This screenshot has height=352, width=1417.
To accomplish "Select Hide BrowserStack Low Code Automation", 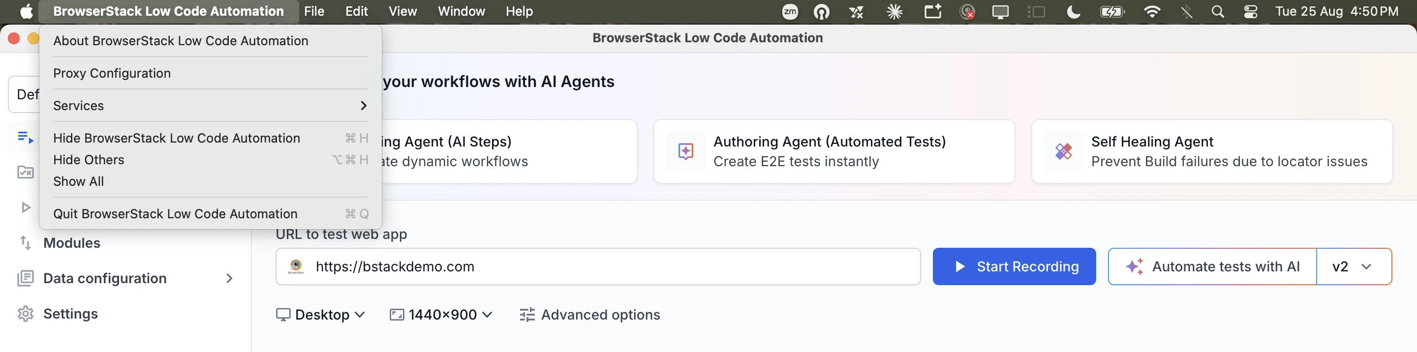I will pos(211,138).
